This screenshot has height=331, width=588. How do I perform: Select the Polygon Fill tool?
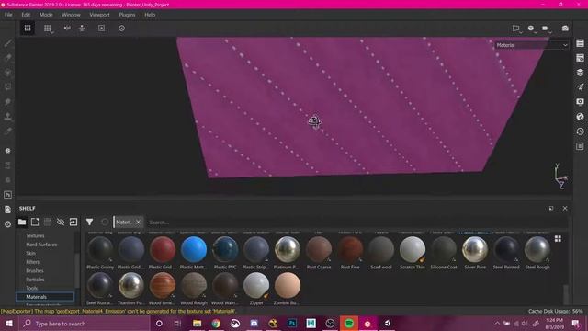point(8,86)
